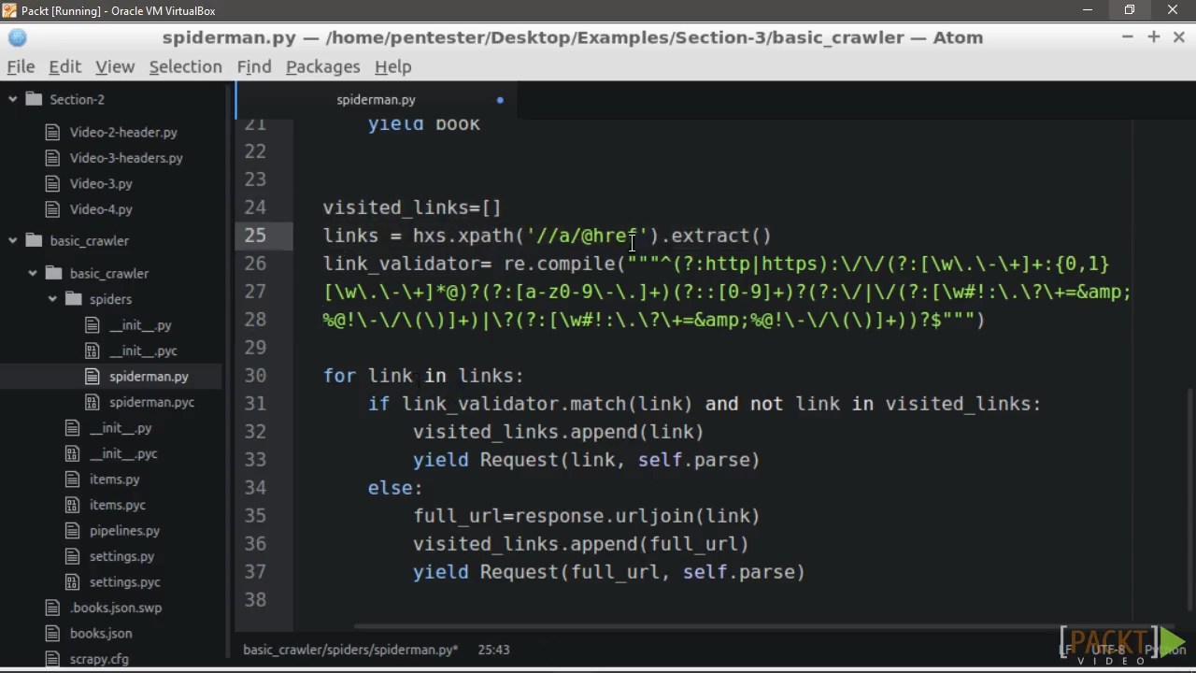The height and width of the screenshot is (673, 1196).
Task: Collapse the nested basic_crawler subfolder chevron
Action: 33,273
